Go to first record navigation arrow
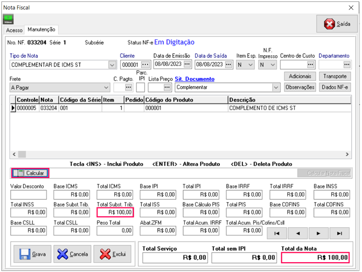 [277, 232]
